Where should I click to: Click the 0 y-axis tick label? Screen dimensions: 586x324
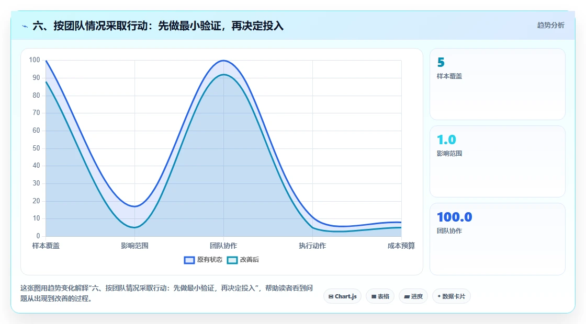coord(38,236)
